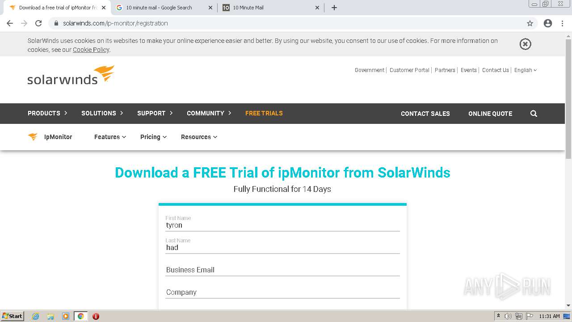
Task: Click the volume speaker tray icon
Action: (508, 316)
